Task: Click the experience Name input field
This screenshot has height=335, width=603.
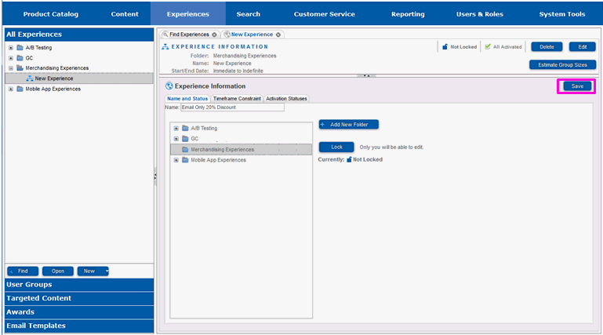Action: (232, 107)
